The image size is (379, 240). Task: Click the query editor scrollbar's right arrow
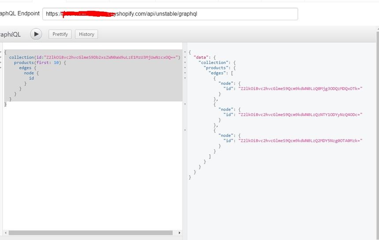click(x=179, y=233)
